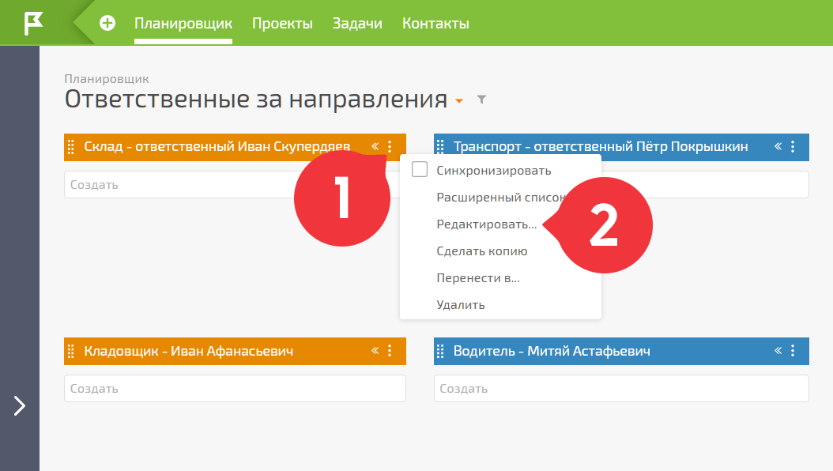
Task: Collapse the Кладовщик column with double chevron
Action: click(x=375, y=350)
